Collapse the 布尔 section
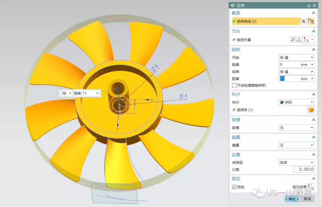Viewport: 322px width, 207px height. click(x=314, y=94)
